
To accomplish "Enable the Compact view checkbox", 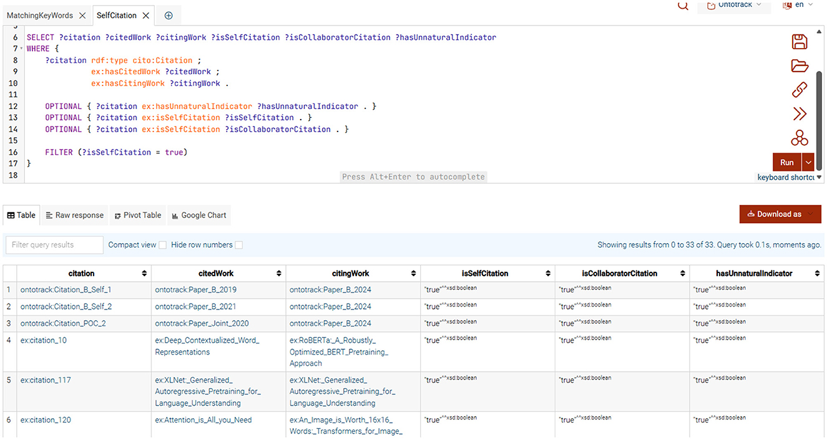I will tap(162, 246).
